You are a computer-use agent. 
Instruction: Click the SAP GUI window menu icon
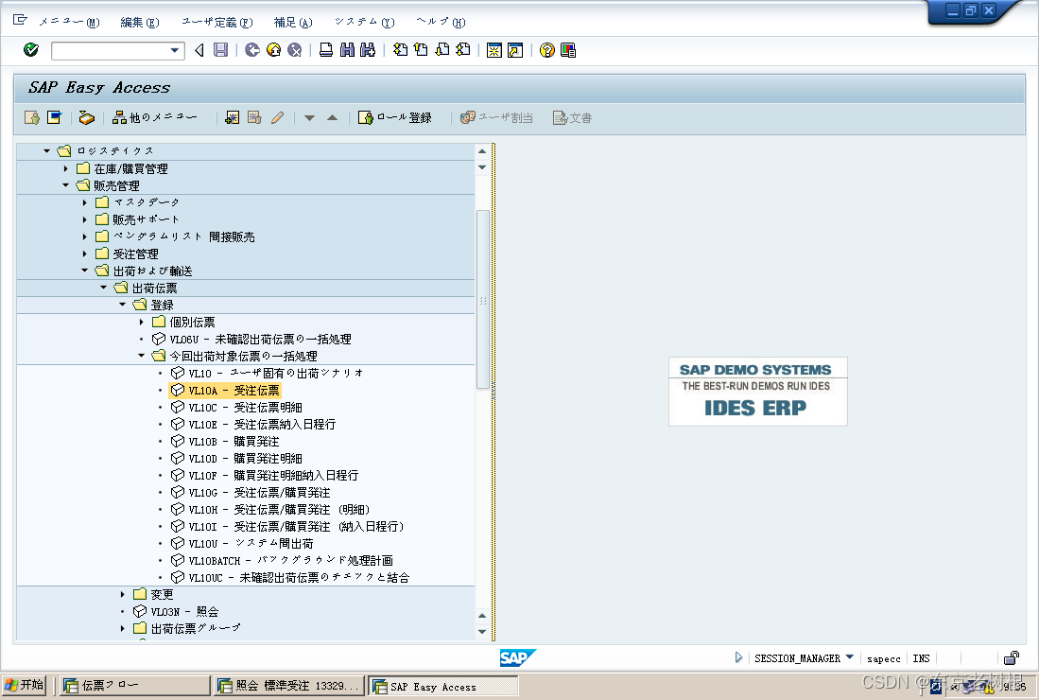tap(20, 20)
